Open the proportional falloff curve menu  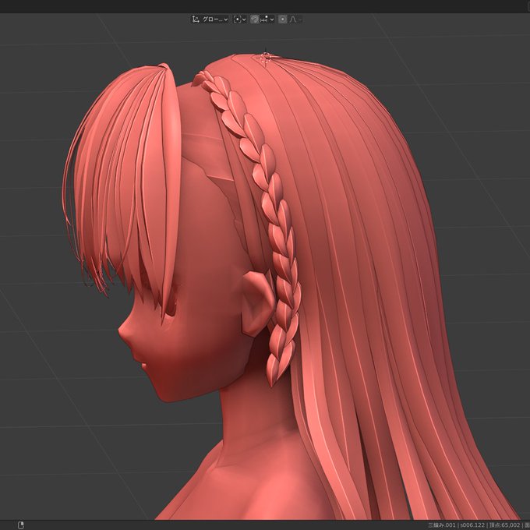(295, 19)
